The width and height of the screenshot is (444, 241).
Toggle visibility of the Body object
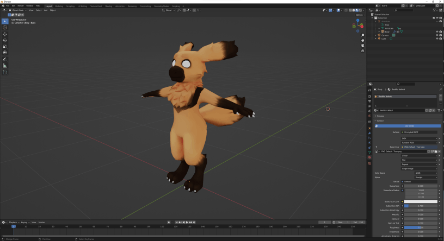(437, 31)
